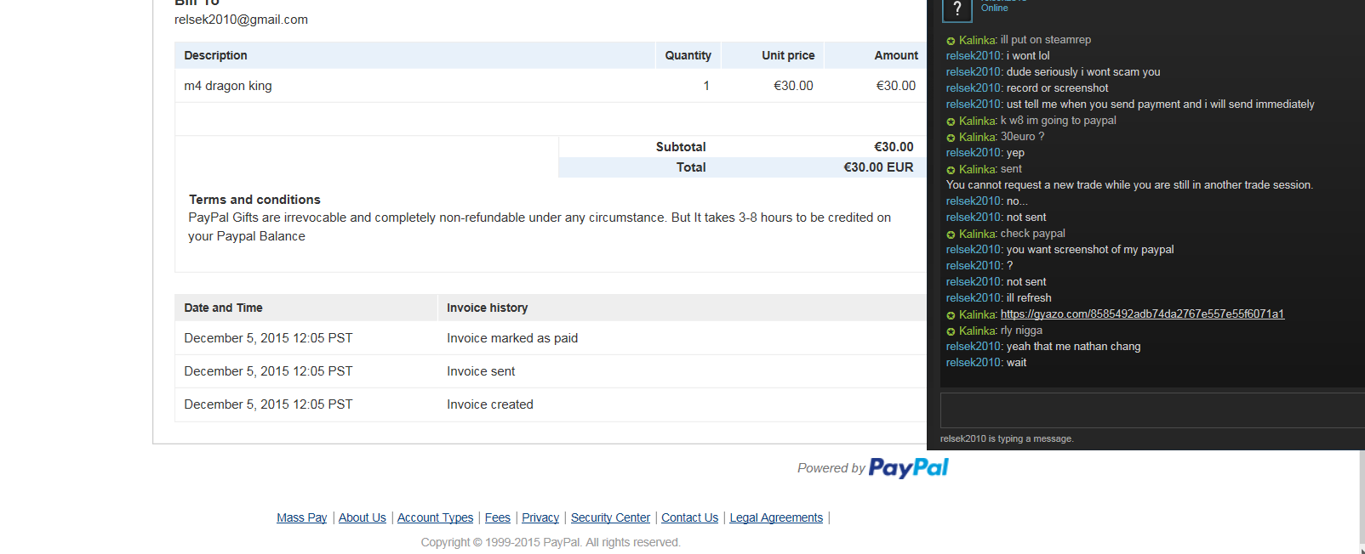Open the Mass Pay footer link
The width and height of the screenshot is (1365, 554).
[301, 517]
